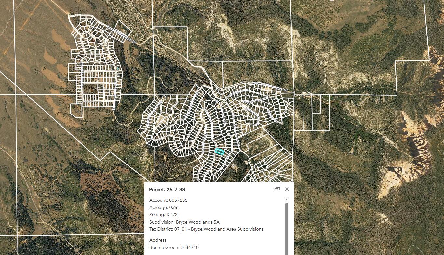Click the Subdivision: Bryce Woodlands 5A line

184,222
